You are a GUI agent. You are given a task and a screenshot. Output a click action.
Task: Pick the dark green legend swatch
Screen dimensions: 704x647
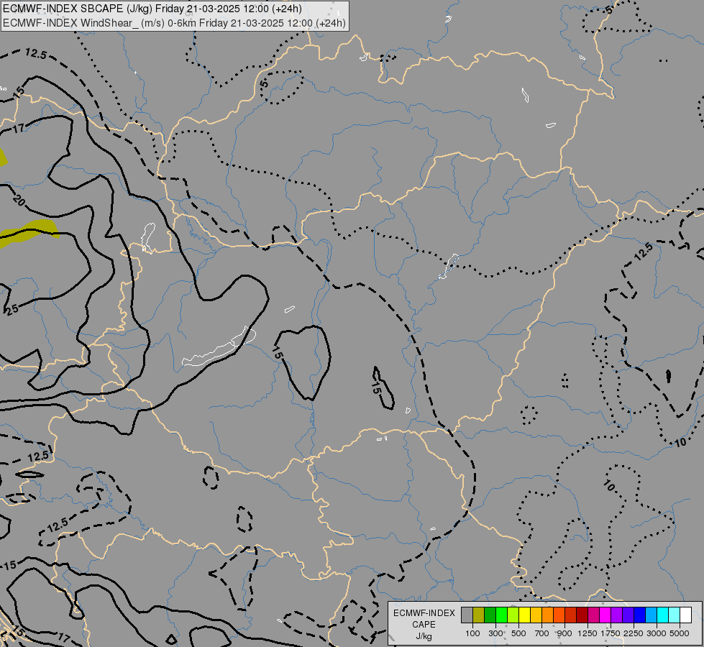click(490, 615)
